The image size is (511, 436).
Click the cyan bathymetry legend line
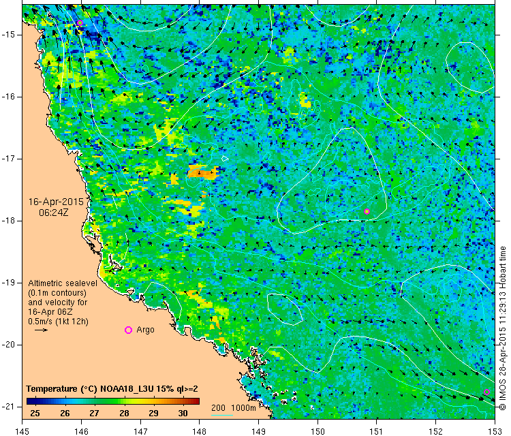click(222, 415)
